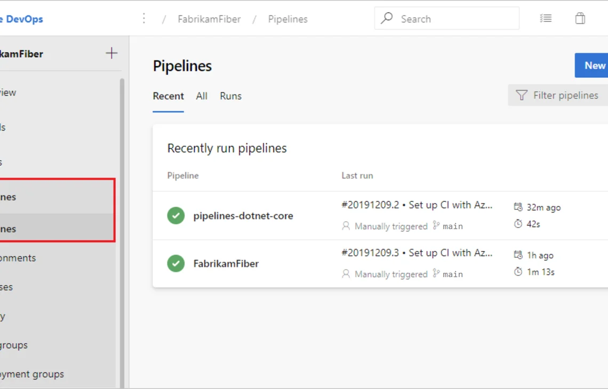Focus the Search input field
608x389 pixels.
pyautogui.click(x=447, y=18)
